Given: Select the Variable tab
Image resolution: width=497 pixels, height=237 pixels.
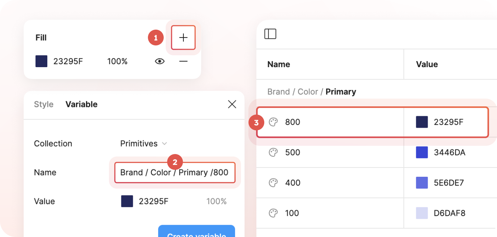Looking at the screenshot, I should [82, 104].
